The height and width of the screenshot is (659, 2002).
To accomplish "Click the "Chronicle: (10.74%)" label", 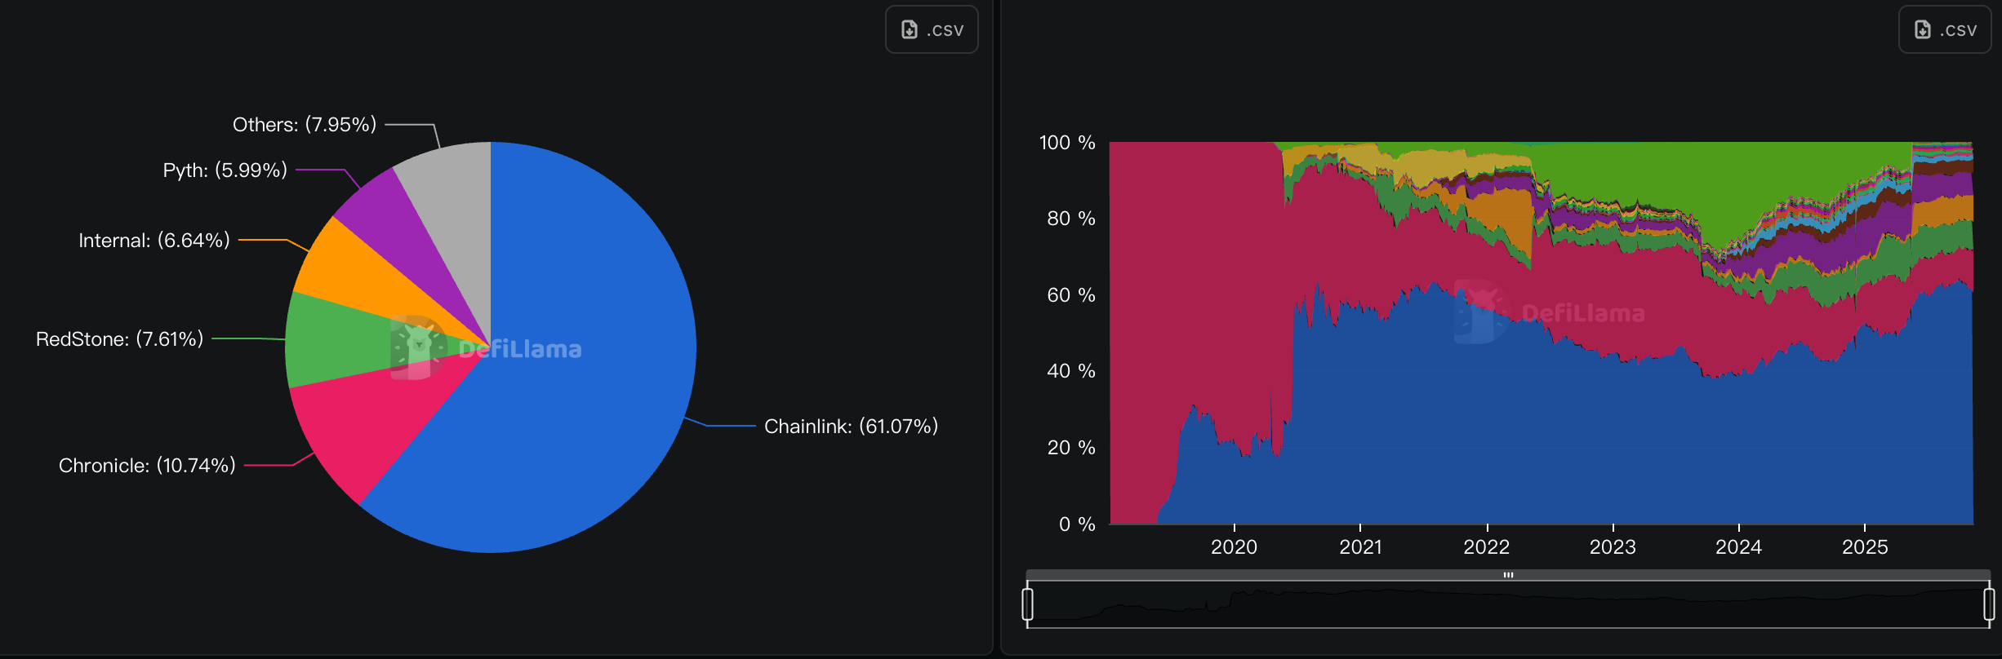I will (146, 466).
